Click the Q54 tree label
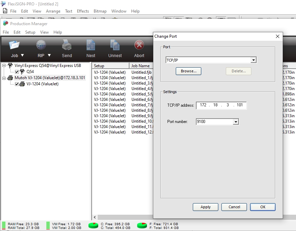Viewport: 296px width, 231px height. 30,72
